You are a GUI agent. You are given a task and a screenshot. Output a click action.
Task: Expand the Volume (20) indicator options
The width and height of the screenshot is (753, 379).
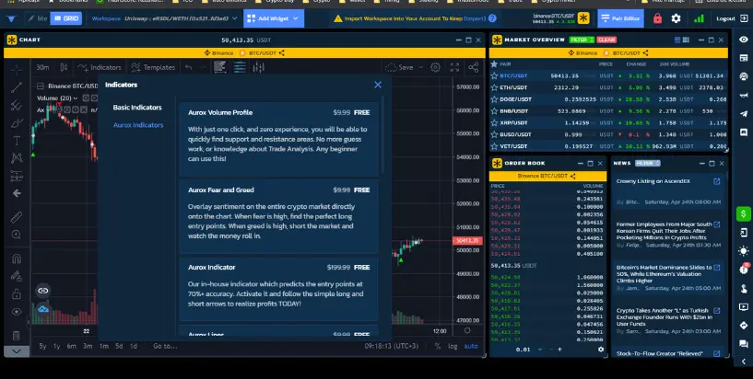click(x=76, y=98)
